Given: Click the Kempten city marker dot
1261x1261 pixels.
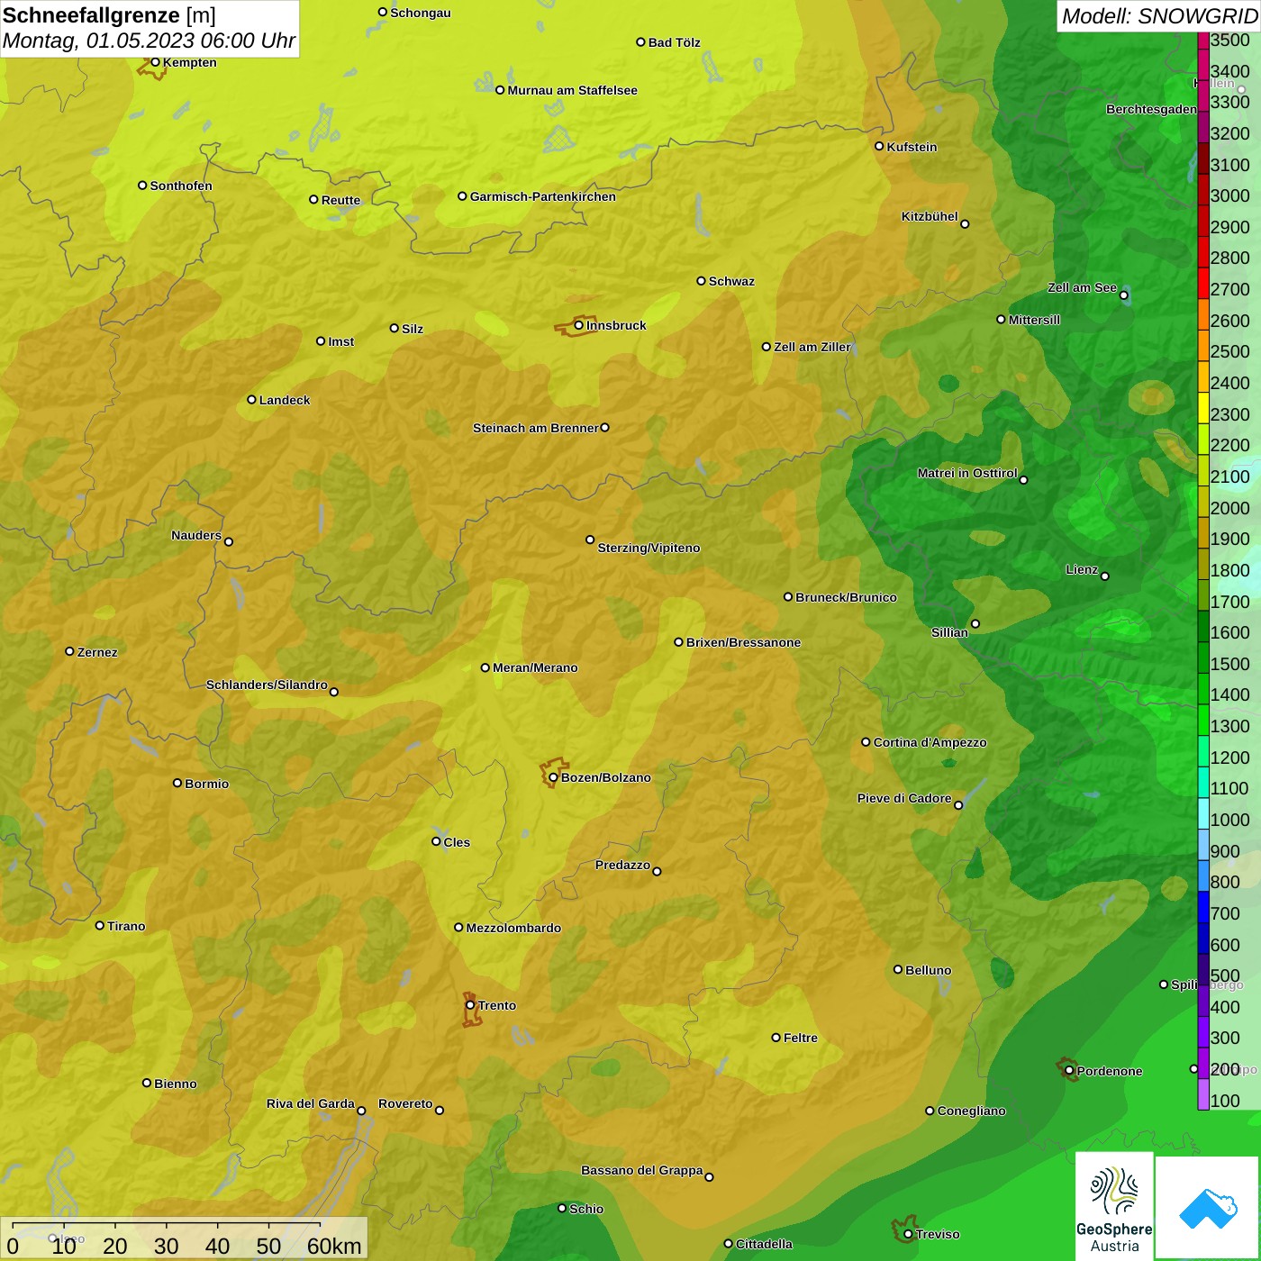Looking at the screenshot, I should point(155,62).
